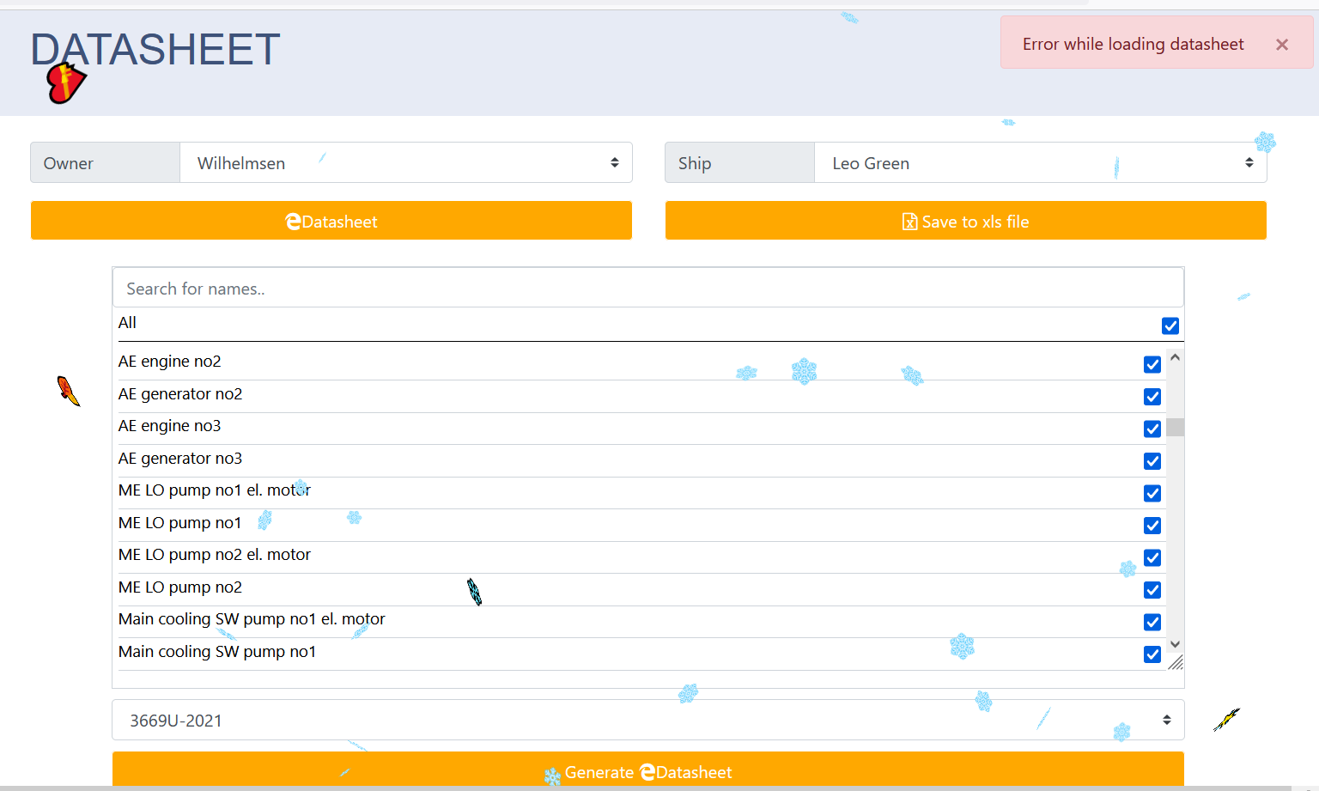This screenshot has width=1319, height=791.
Task: Click the equipment list scrollbar thumb
Action: 1175,427
